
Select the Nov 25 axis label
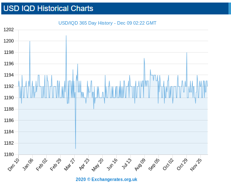pos(196,165)
